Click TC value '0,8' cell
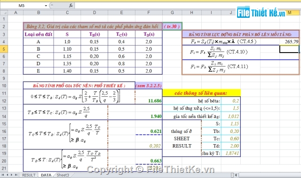The image size is (301, 178). click(121, 63)
